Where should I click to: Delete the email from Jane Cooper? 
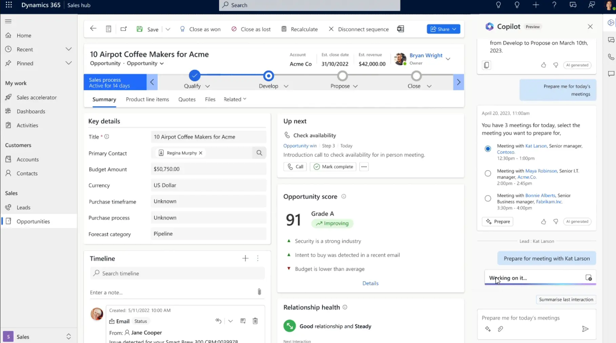coord(255,321)
